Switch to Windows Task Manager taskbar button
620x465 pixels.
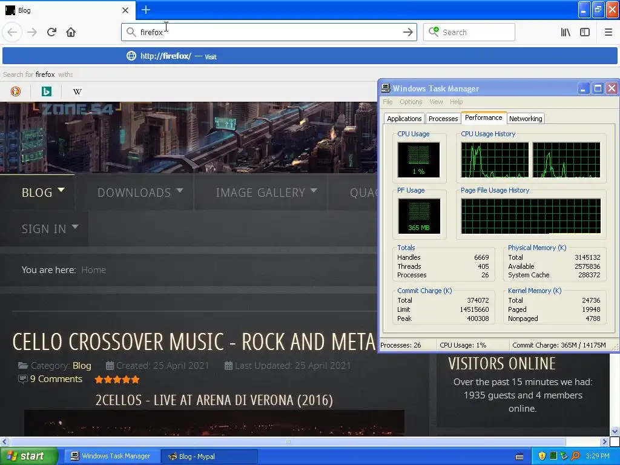[x=111, y=457]
